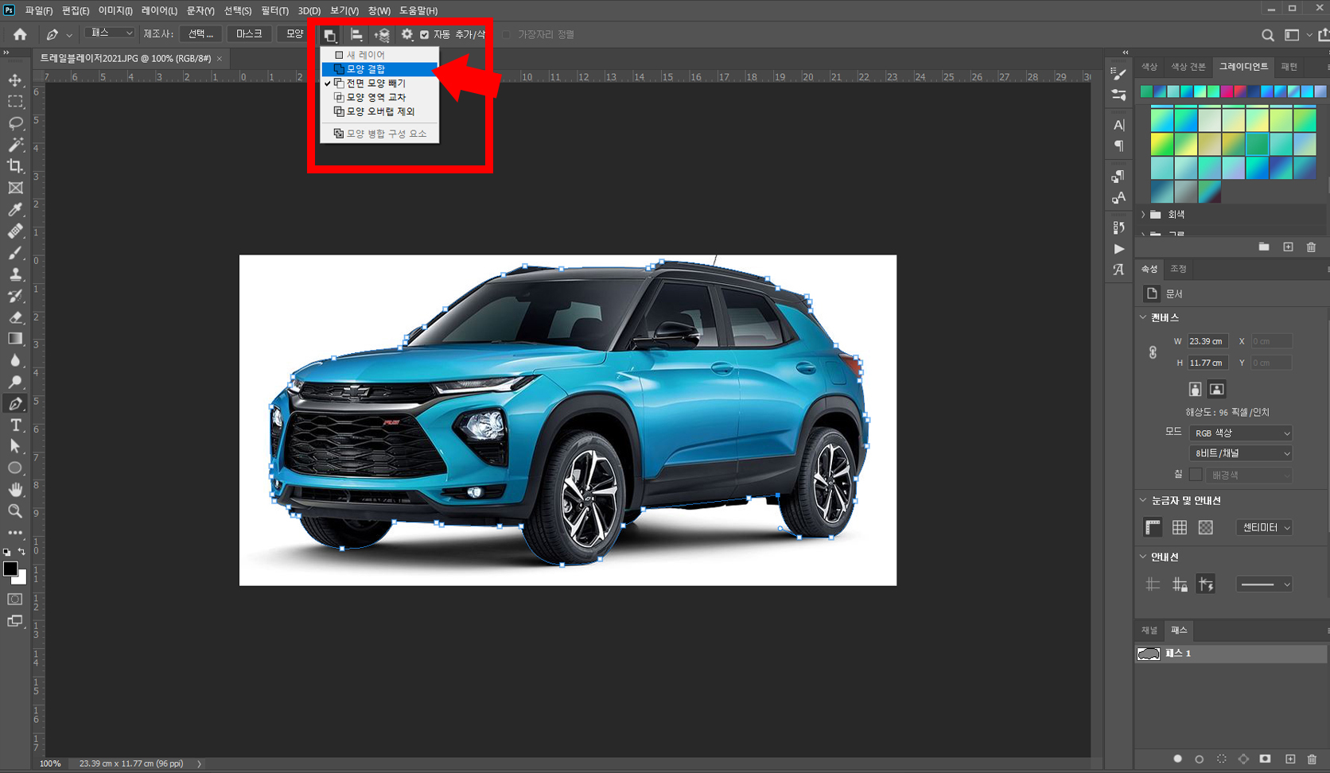1330x773 pixels.
Task: Select the Eyedropper tool
Action: tap(15, 209)
